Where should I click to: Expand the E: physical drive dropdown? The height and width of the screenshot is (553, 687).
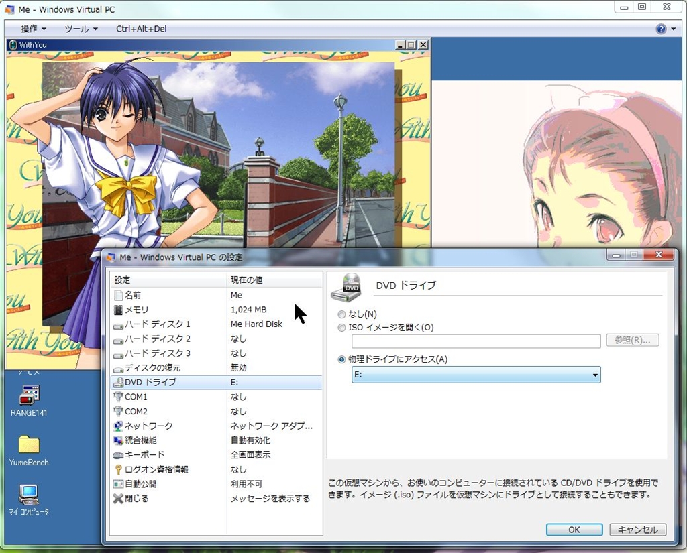[x=594, y=375]
